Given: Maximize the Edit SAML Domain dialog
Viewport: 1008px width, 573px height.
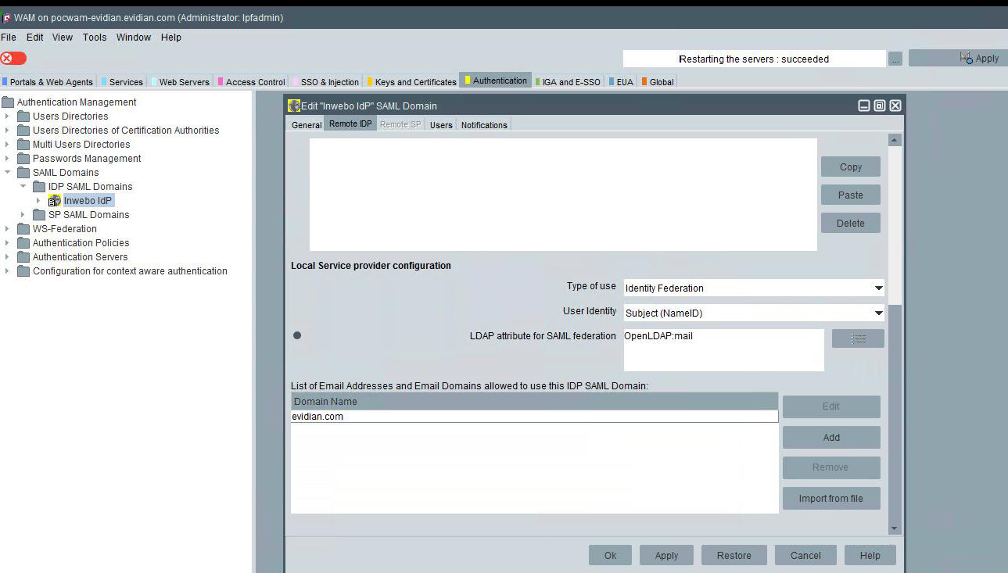Looking at the screenshot, I should coord(880,106).
